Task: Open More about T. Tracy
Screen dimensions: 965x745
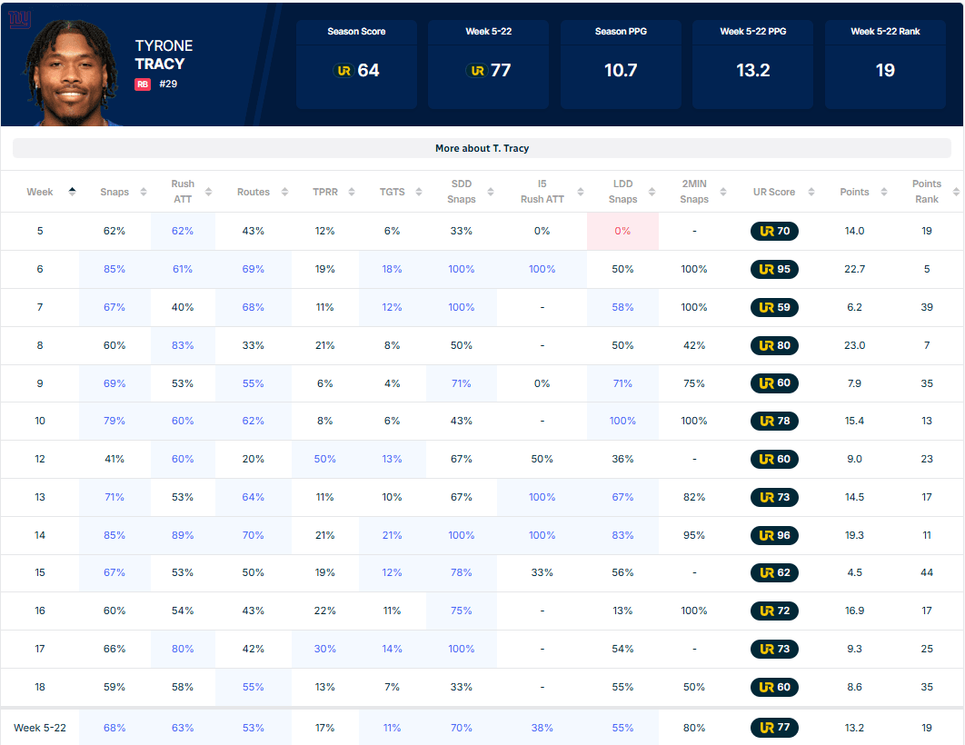Action: (482, 148)
